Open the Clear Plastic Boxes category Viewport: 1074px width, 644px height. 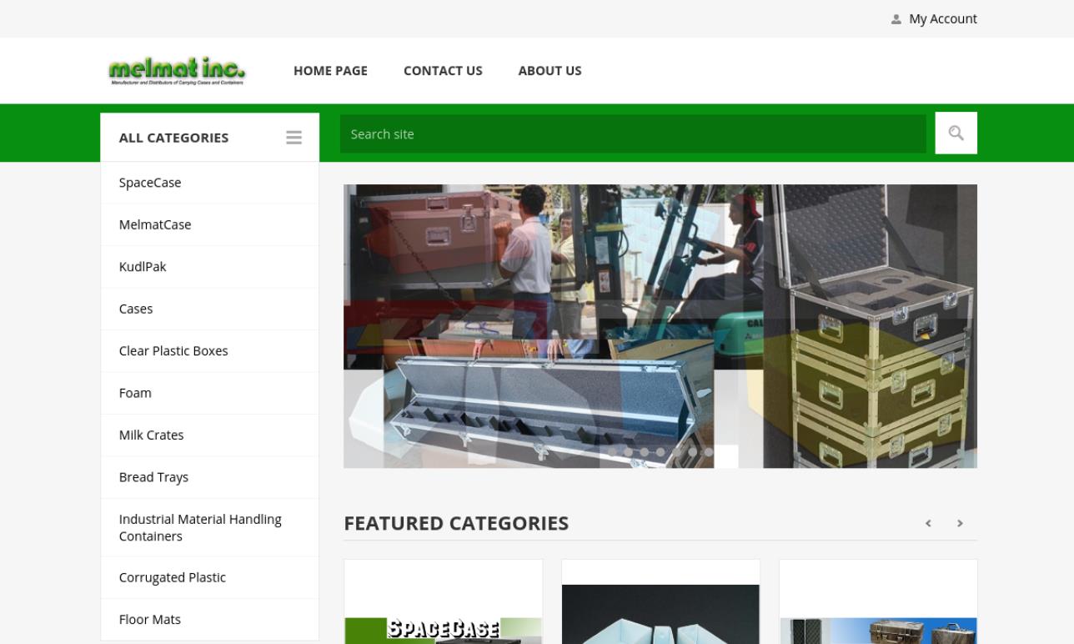click(x=173, y=351)
